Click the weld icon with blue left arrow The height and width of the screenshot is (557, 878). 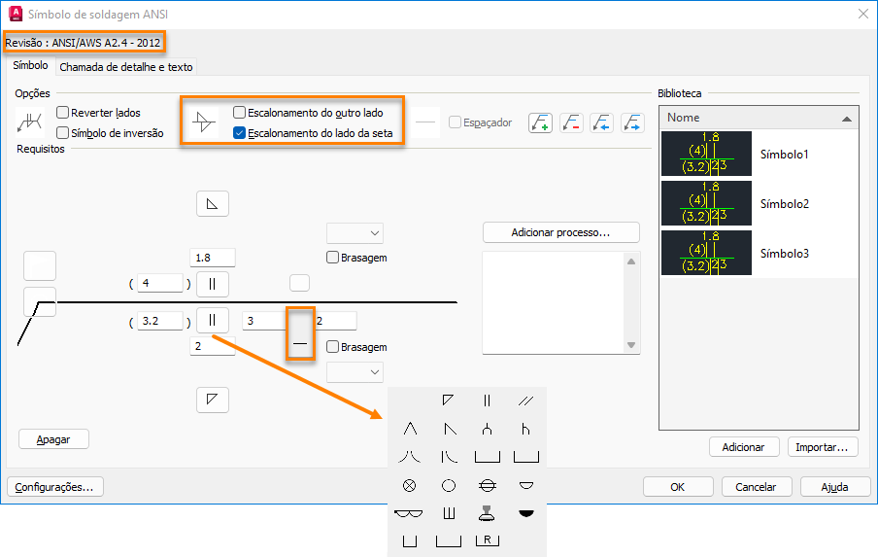click(x=602, y=122)
